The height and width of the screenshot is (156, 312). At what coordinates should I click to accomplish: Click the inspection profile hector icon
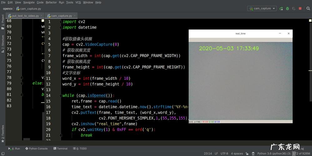click(x=253, y=154)
